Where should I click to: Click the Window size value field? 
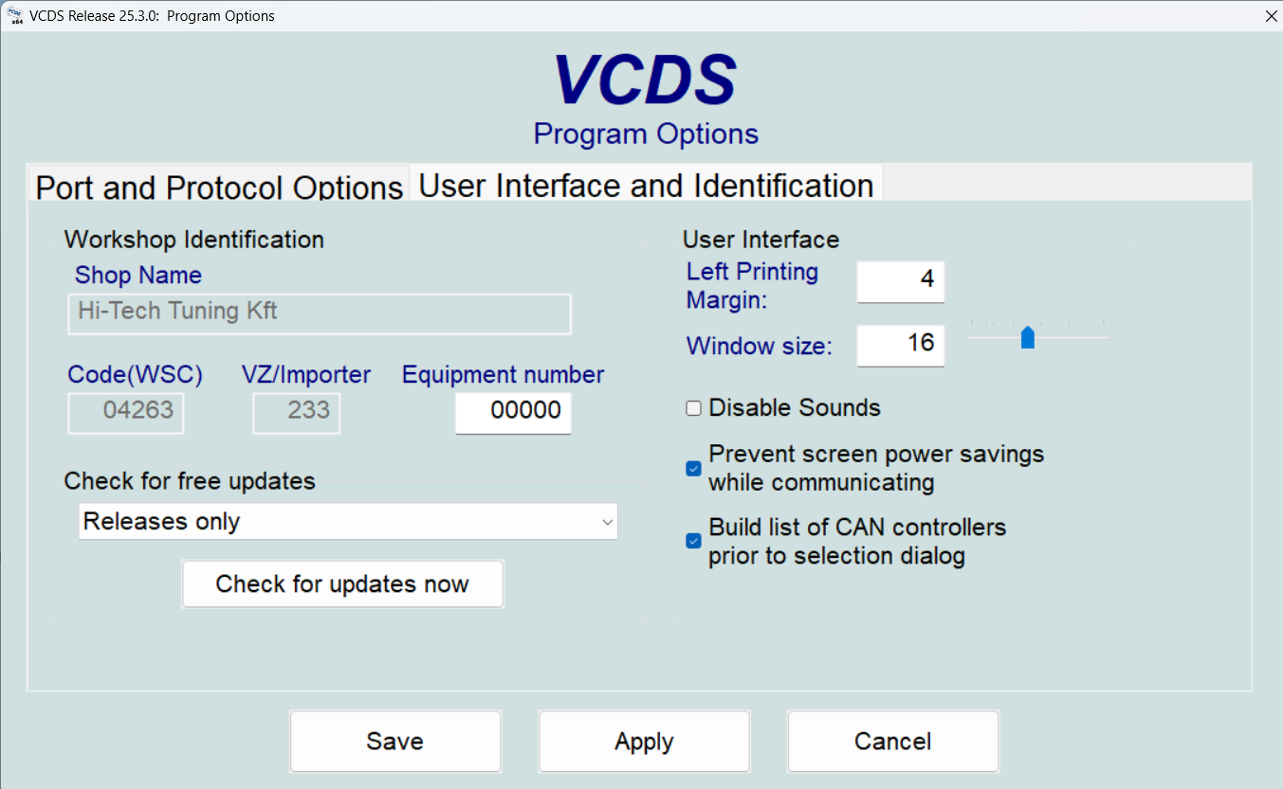[x=901, y=345]
